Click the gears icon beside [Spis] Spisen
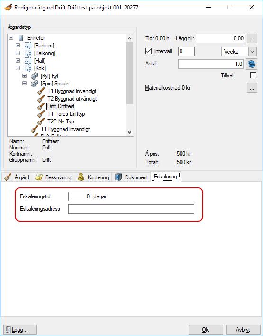 [x=35, y=84]
